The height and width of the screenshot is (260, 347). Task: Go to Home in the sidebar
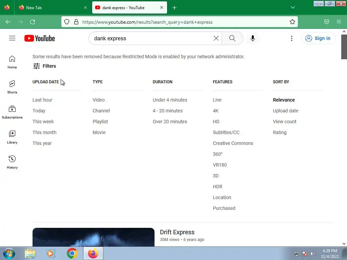[12, 62]
